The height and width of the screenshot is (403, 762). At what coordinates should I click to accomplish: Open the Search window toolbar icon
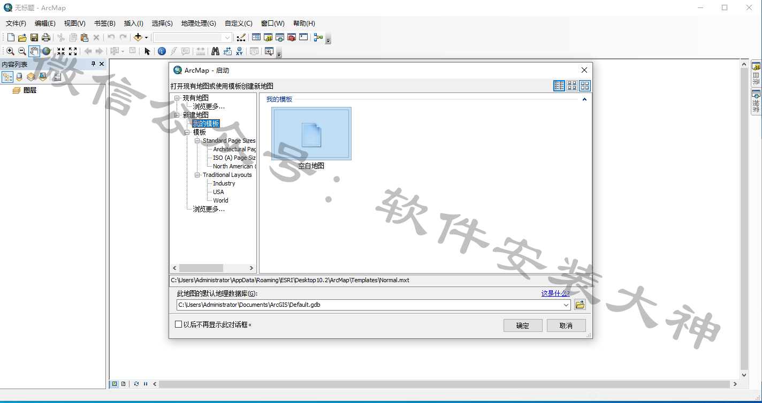click(x=280, y=37)
